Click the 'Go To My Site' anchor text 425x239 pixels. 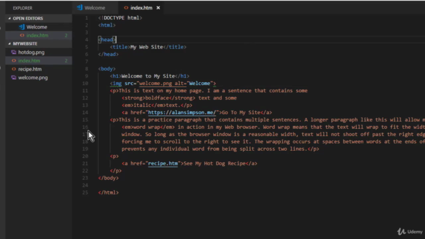click(x=241, y=112)
